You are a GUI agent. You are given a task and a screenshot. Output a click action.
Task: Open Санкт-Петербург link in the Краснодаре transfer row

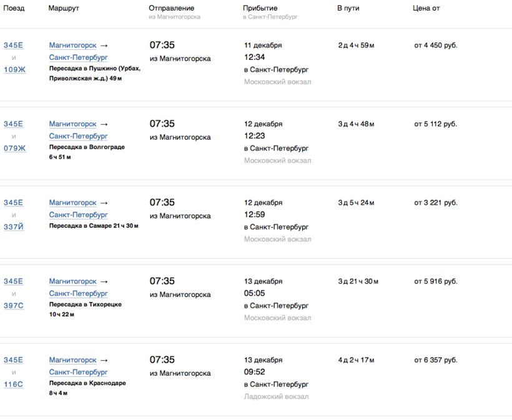coord(79,372)
